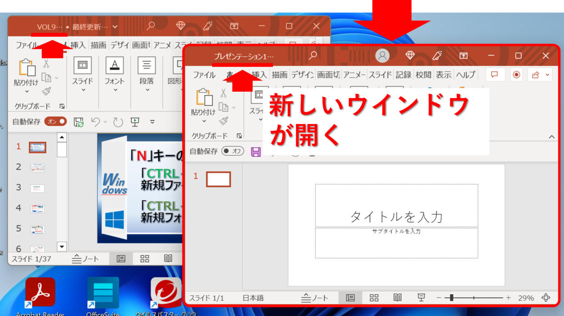The image size is (564, 316).
Task: Click the サブタイトルを入力 placeholder
Action: [x=396, y=242]
